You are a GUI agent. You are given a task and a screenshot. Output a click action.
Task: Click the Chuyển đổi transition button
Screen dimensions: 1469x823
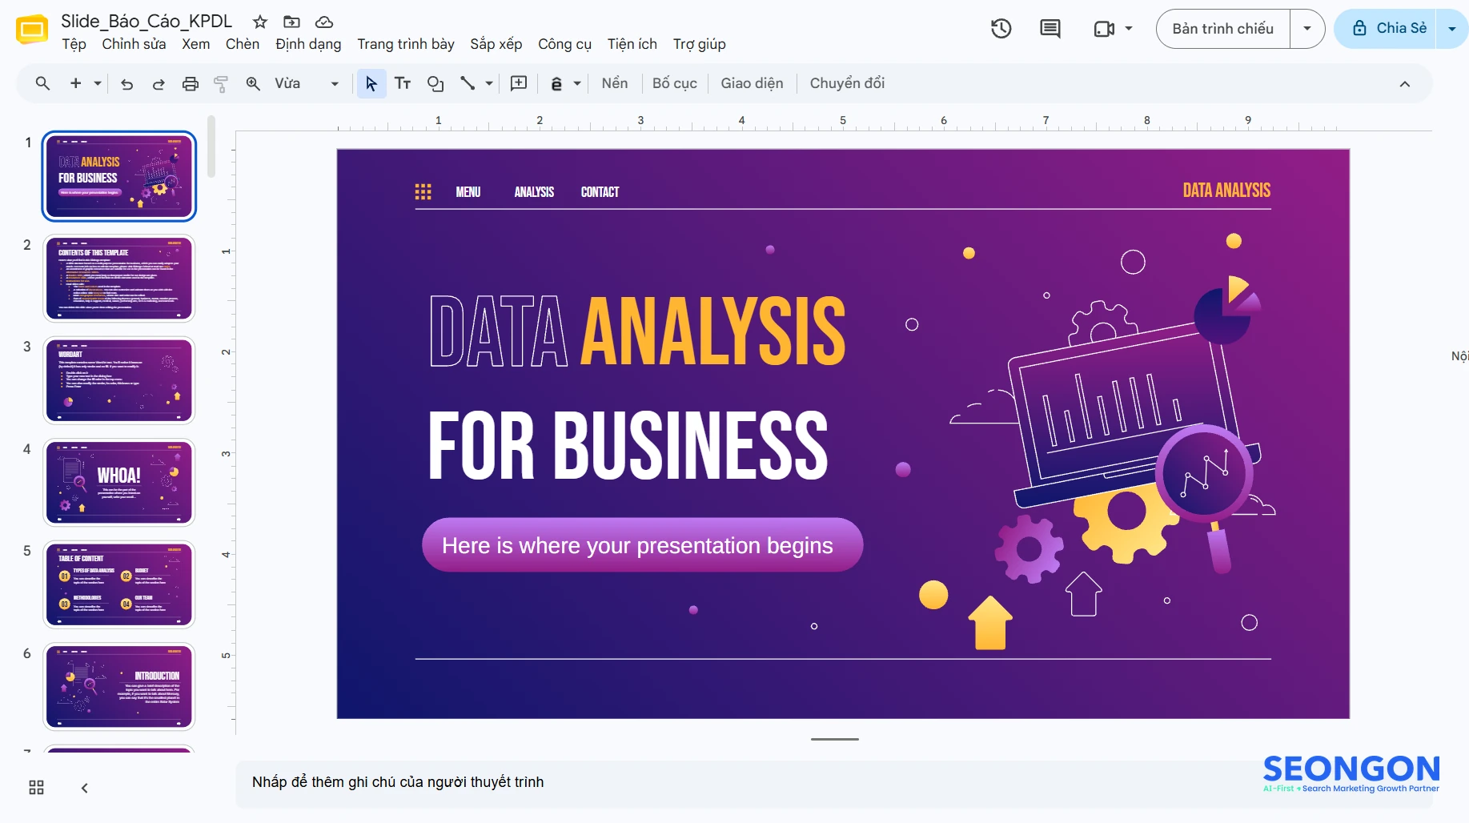(847, 83)
